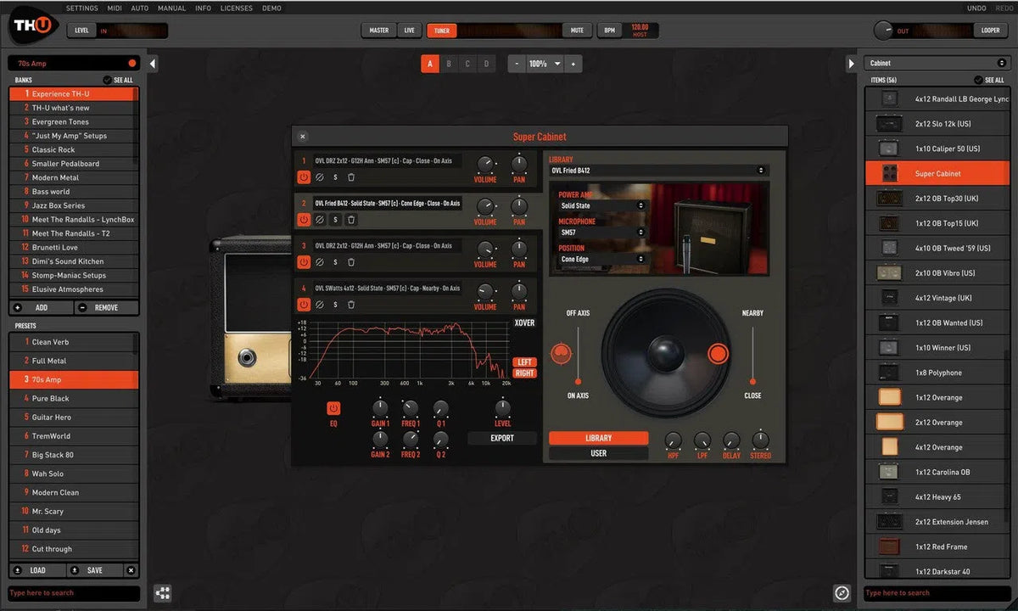The height and width of the screenshot is (611, 1018).
Task: Click the EXPORT button
Action: [x=502, y=439]
